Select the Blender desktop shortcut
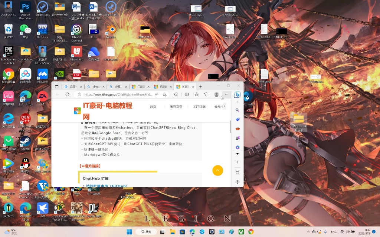 (x=111, y=31)
